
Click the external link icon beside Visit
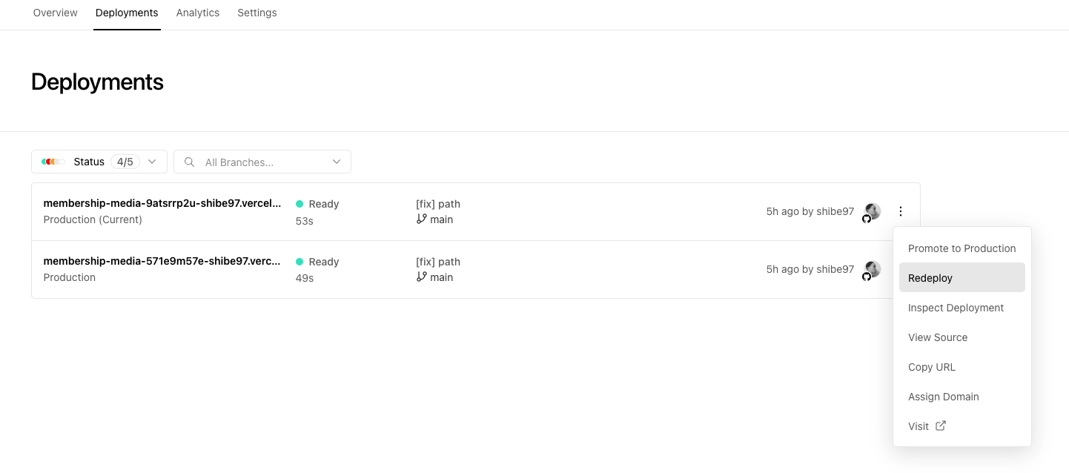[941, 426]
